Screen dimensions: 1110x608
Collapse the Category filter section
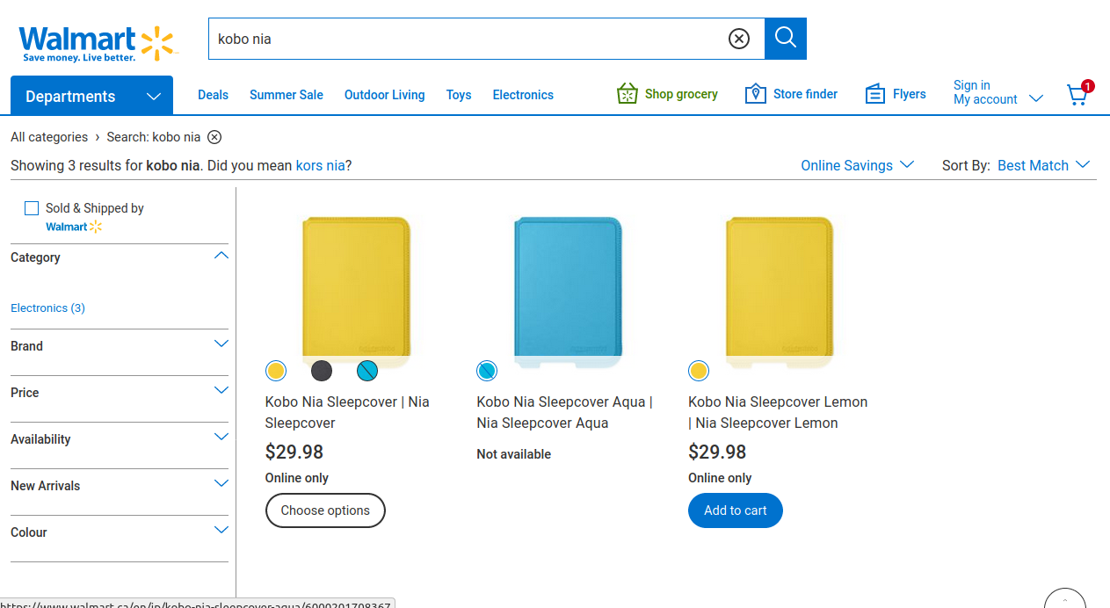click(x=221, y=256)
